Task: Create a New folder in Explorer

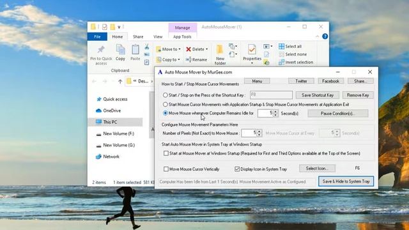Action: [220, 55]
